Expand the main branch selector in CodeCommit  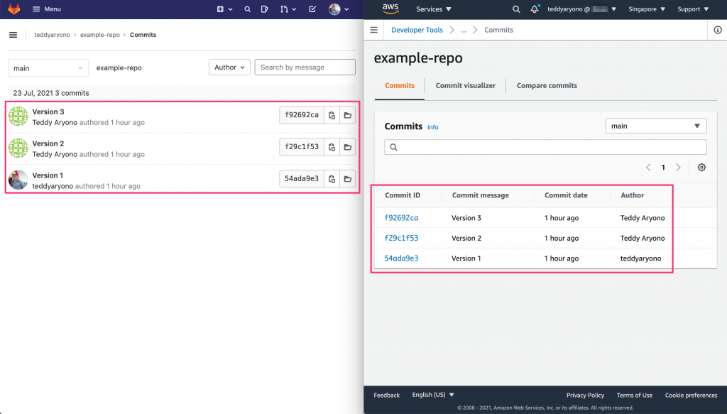coord(655,126)
